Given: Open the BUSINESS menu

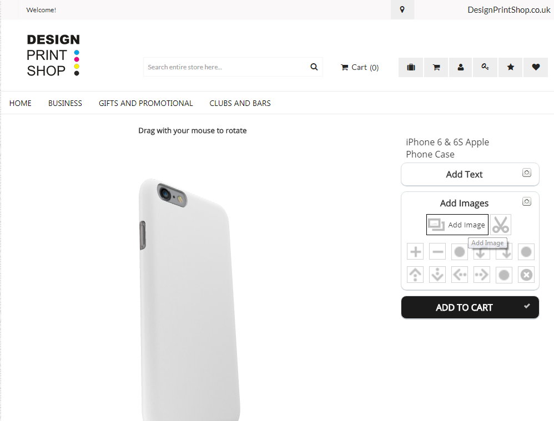Looking at the screenshot, I should pyautogui.click(x=65, y=103).
